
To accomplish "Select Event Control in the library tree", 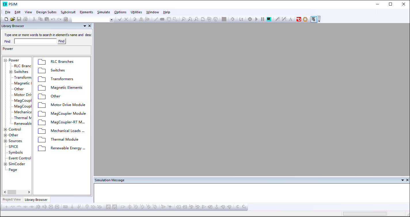I will (20, 158).
